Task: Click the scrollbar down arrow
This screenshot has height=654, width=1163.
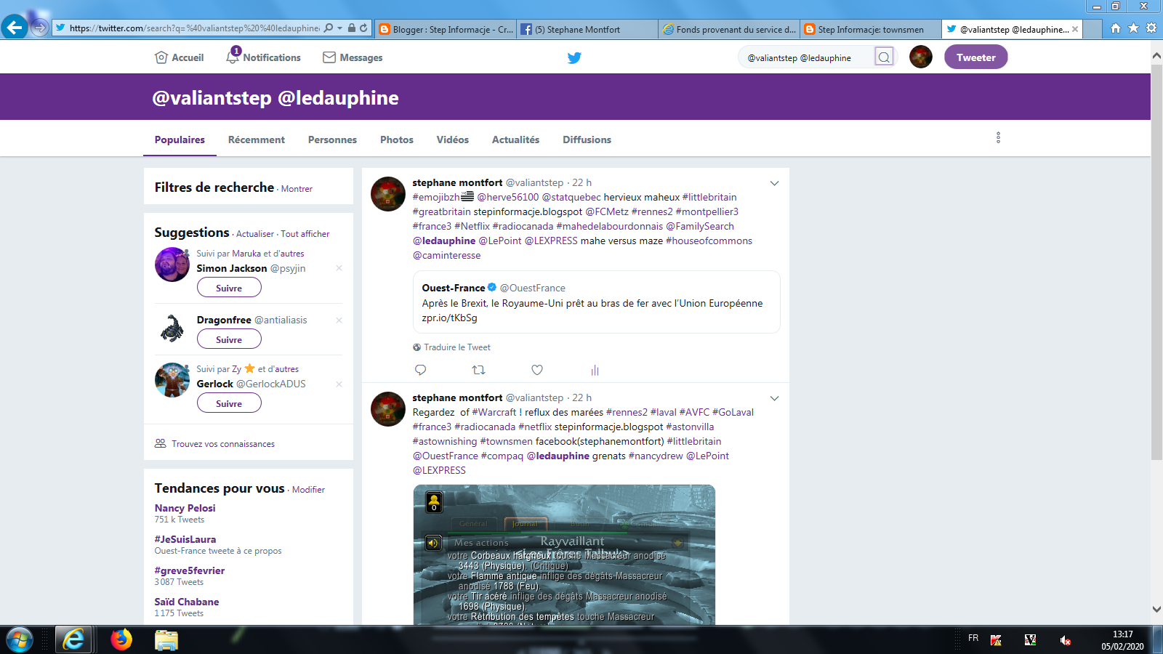Action: (1156, 610)
